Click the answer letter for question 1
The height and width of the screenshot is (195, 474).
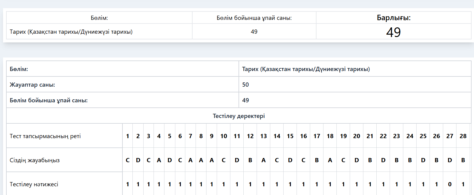tap(128, 160)
